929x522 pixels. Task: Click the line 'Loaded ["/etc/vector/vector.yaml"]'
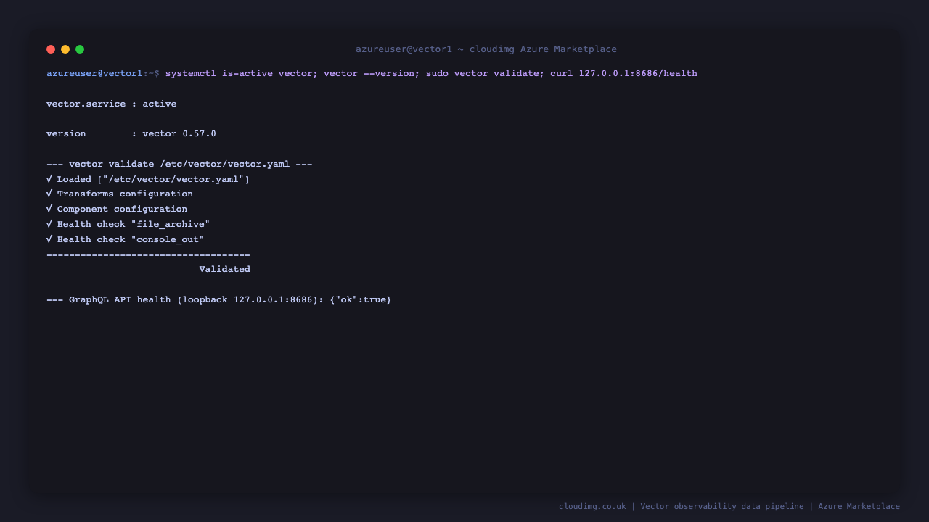148,179
